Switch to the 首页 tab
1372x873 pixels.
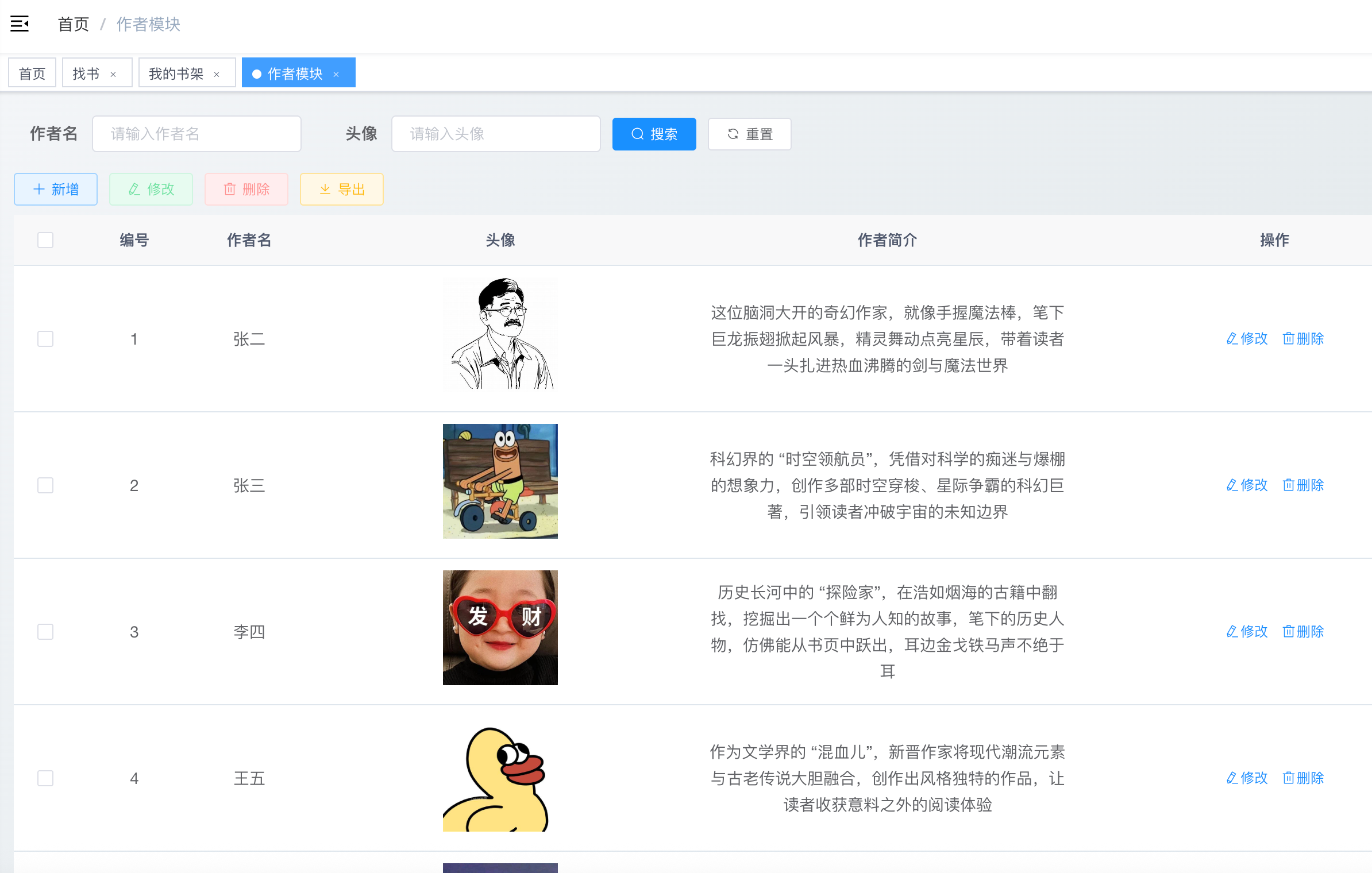[x=32, y=74]
